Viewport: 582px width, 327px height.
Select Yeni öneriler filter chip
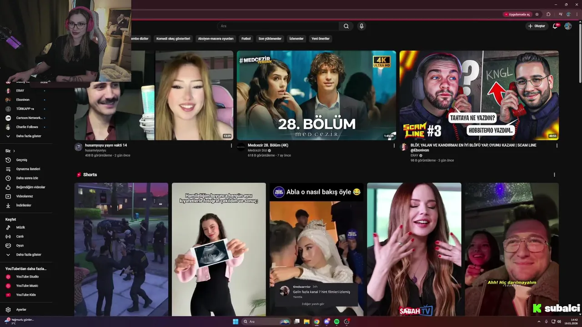(x=321, y=39)
